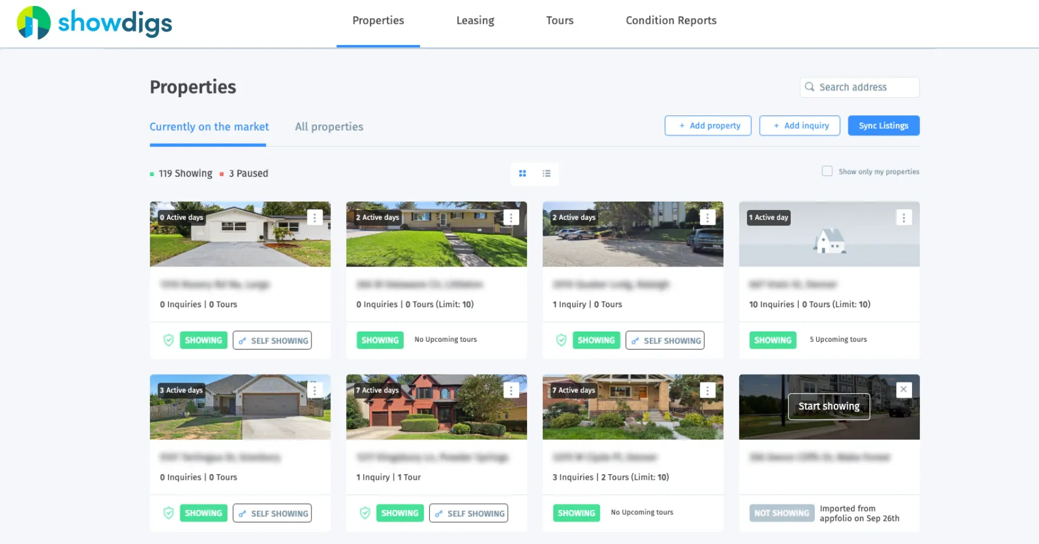Open menu on 0 Tours (Limit: 10) 0 Inquiries card
Screen dimensions: 1039x544
(x=511, y=217)
